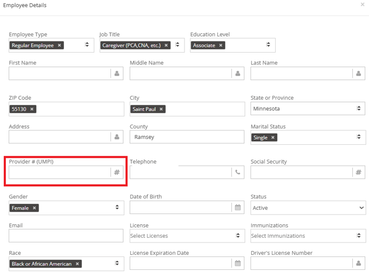Click person icon in Driver's License Number field
Image resolution: width=369 pixels, height=279 pixels.
(x=358, y=263)
